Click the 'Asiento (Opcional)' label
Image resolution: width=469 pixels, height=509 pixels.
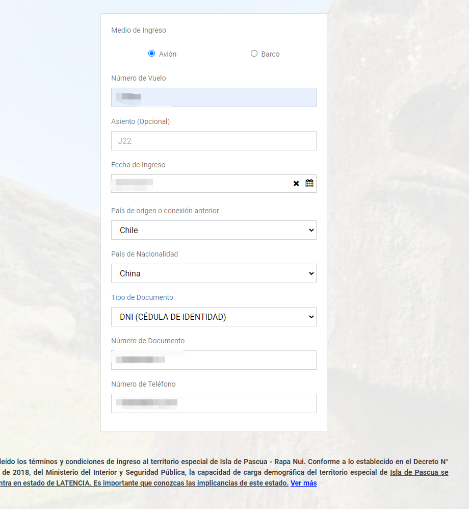141,121
